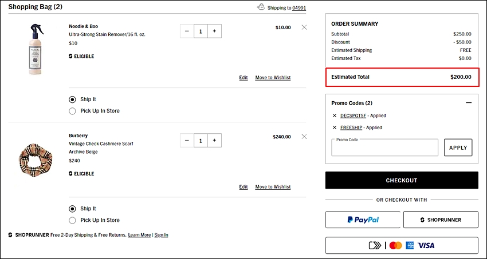
Task: Remove the DECSPGTSF promo code
Action: tap(335, 115)
